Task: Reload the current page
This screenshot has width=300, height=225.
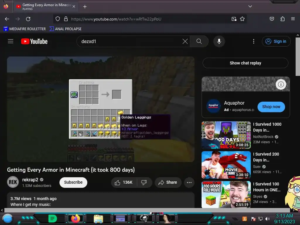Action: click(28, 19)
